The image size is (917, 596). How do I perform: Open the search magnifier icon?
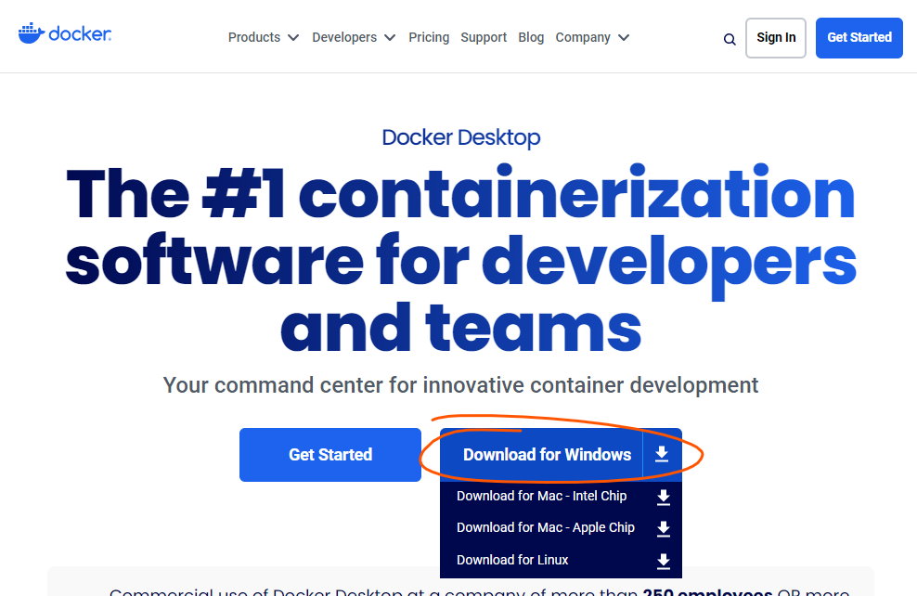[x=730, y=39]
